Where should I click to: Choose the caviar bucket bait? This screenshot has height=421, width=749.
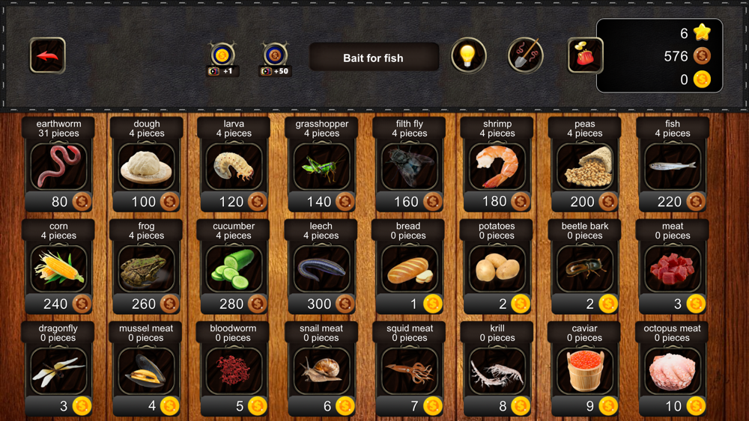click(x=585, y=370)
